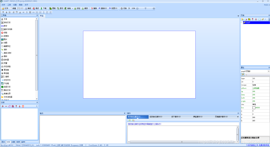Click the bring-forward up arrow in alignment toolbar
The image size is (270, 147).
(3, 12)
